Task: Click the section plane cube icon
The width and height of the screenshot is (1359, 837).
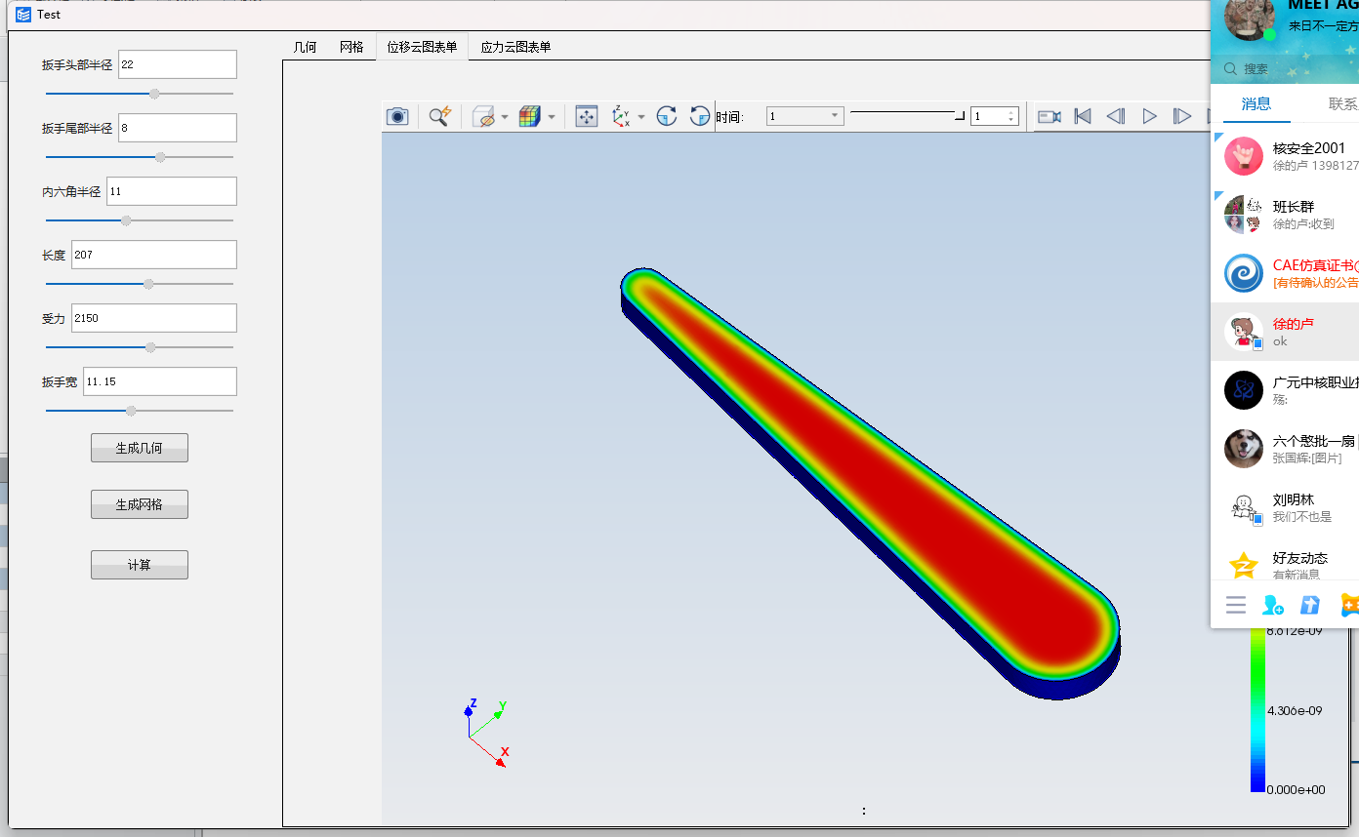Action: (x=484, y=116)
